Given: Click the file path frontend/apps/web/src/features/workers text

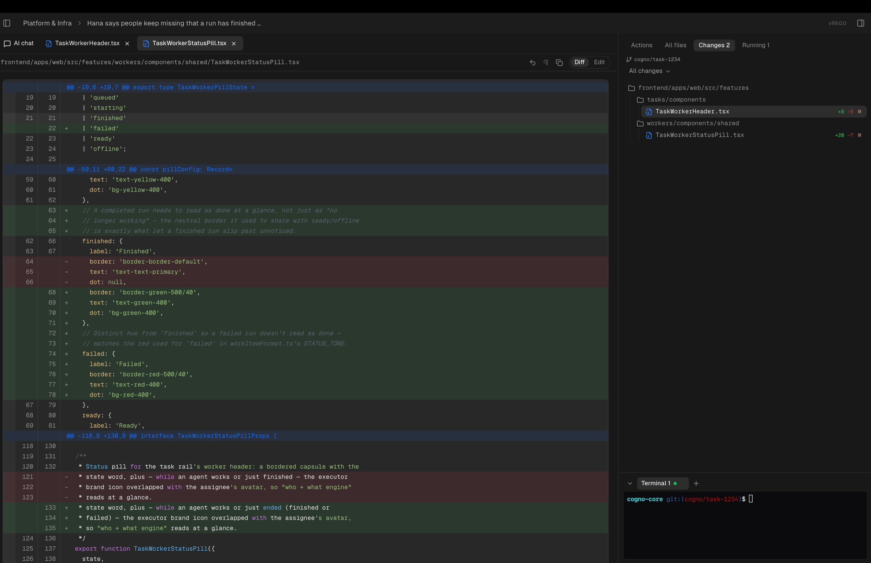Looking at the screenshot, I should click(x=150, y=62).
